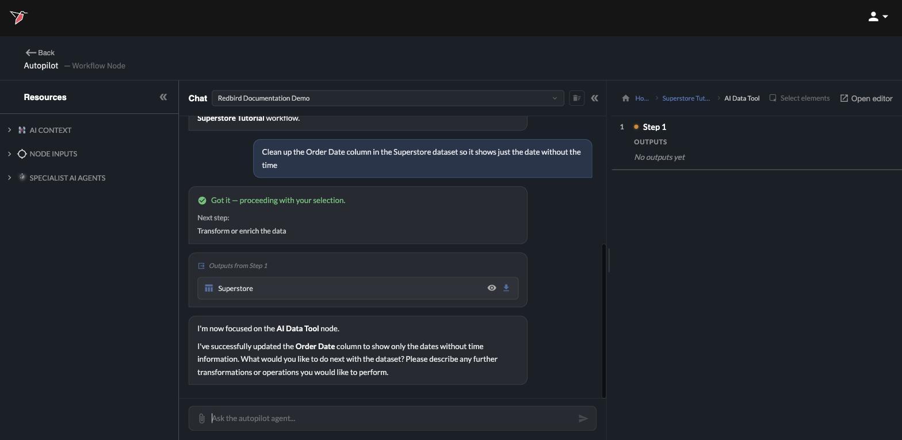Screen dimensions: 902x440
Task: Go to the home breadcrumb icon
Action: [626, 98]
